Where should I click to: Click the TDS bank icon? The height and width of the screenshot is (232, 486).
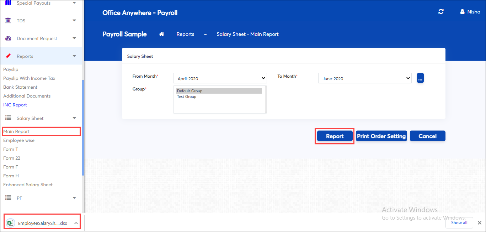[x=8, y=21]
